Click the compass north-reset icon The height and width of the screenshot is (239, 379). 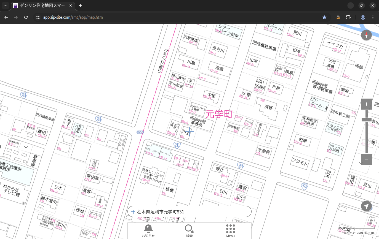tap(366, 35)
